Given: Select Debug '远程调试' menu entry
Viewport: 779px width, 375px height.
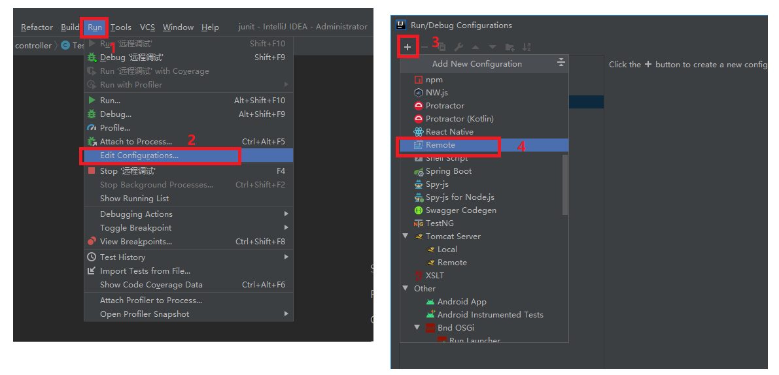Looking at the screenshot, I should pos(189,57).
